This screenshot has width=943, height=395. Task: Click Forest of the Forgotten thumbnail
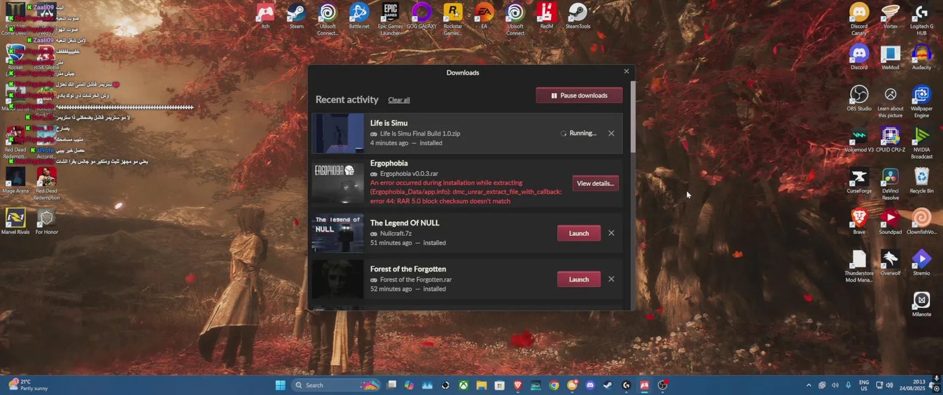coord(338,279)
